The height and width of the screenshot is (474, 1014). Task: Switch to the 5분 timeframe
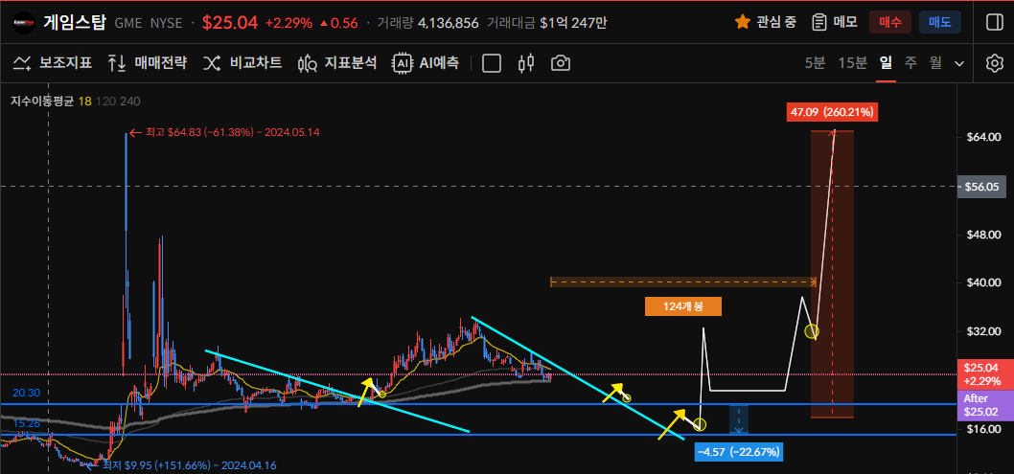click(x=815, y=62)
